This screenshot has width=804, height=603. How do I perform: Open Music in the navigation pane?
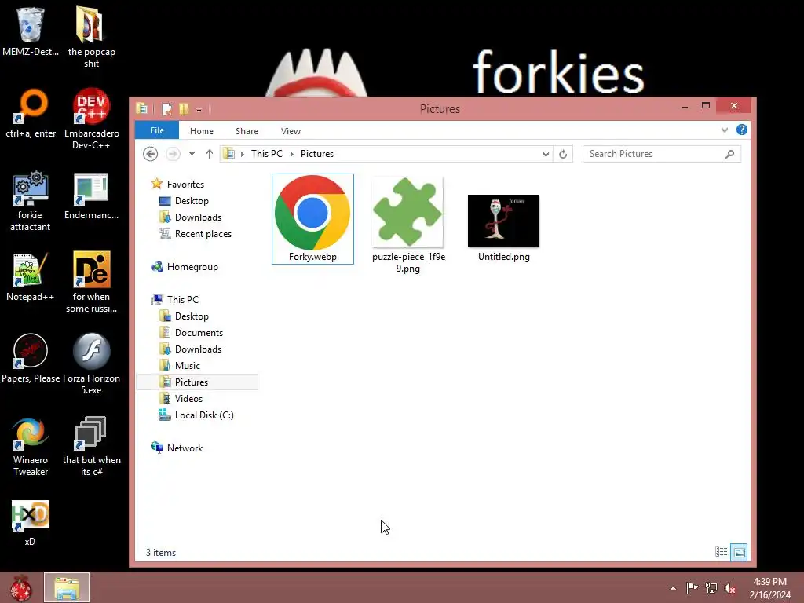coord(180,366)
